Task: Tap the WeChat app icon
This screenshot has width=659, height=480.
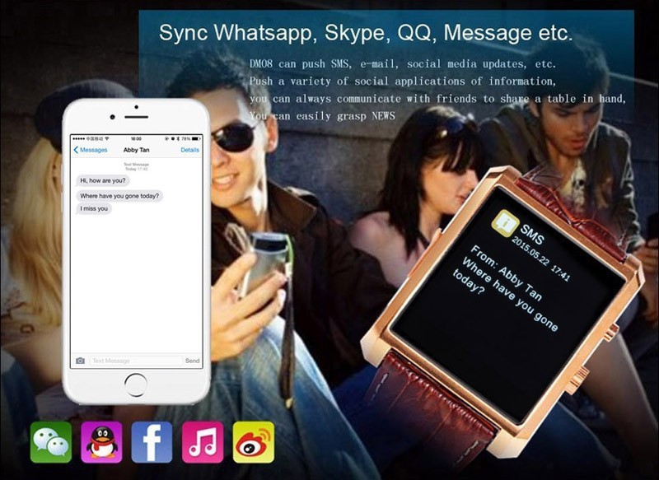Action: pyautogui.click(x=51, y=442)
